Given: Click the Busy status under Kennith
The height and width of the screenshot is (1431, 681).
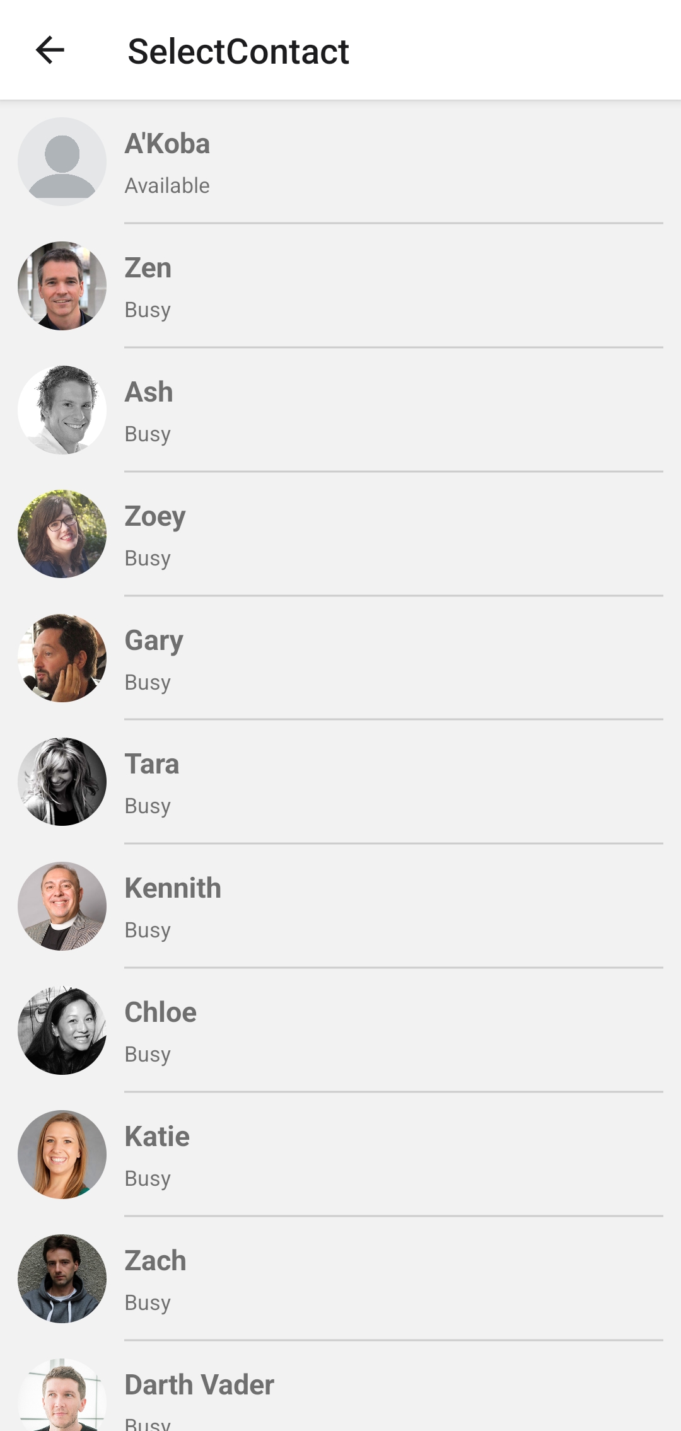Looking at the screenshot, I should click(148, 929).
